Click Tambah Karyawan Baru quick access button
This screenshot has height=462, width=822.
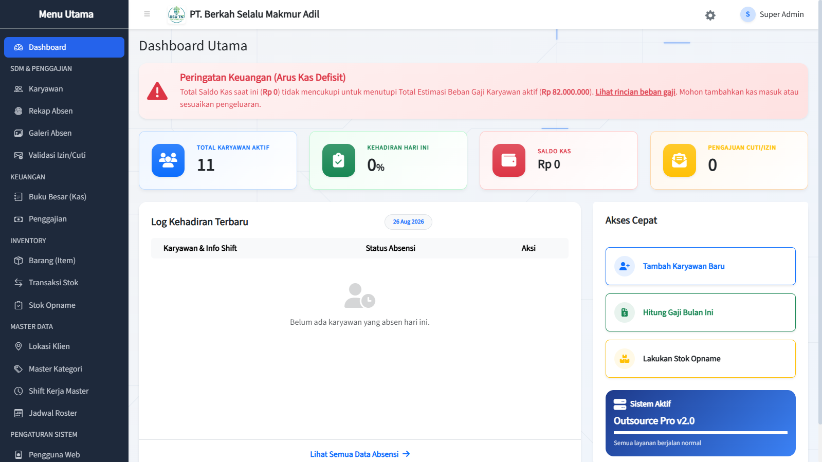click(x=701, y=266)
